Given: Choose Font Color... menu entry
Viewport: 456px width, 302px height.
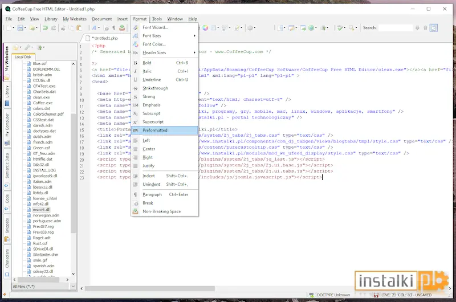Looking at the screenshot, I should (165, 44).
